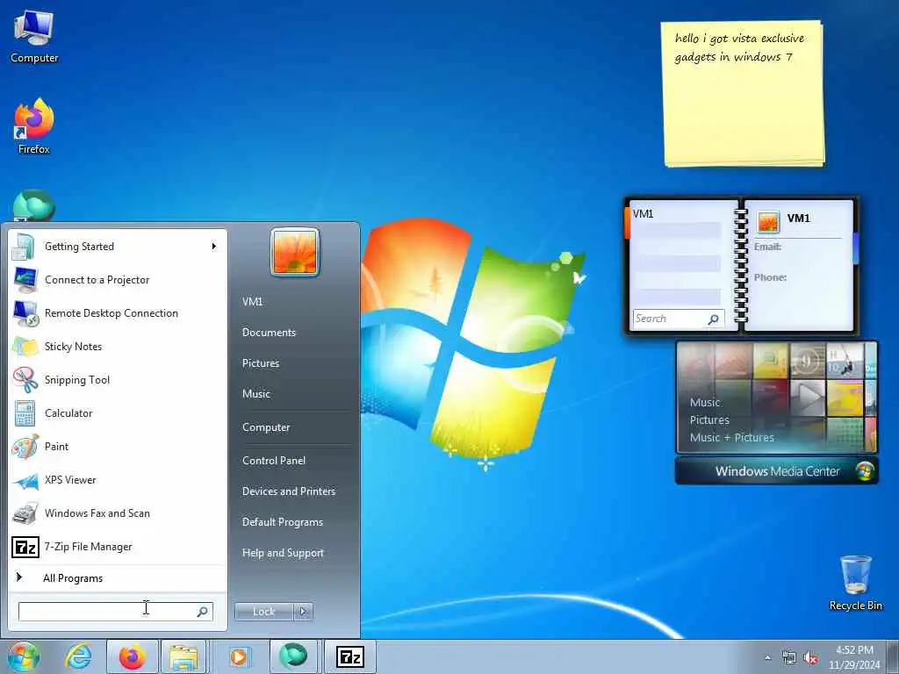Click the Remote Desktop Connection icon

pos(25,313)
